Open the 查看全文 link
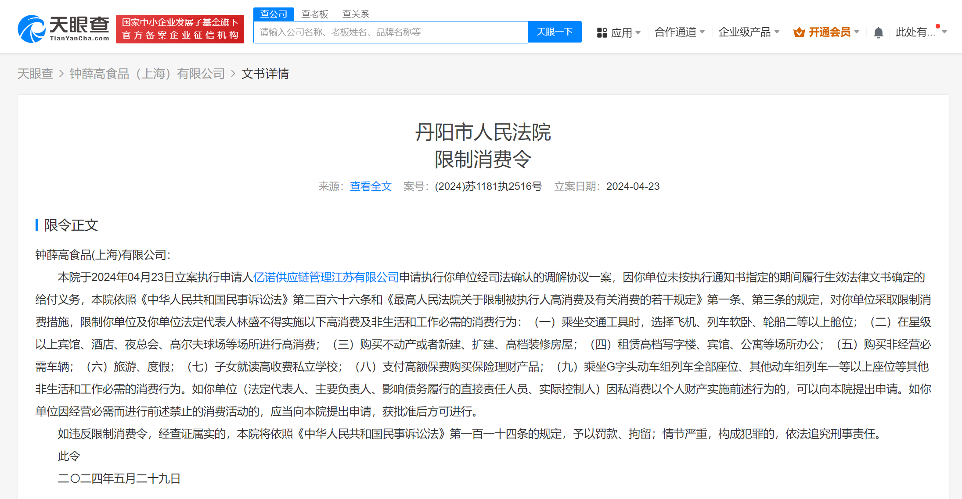Screen dimensions: 962x499 [x=370, y=186]
